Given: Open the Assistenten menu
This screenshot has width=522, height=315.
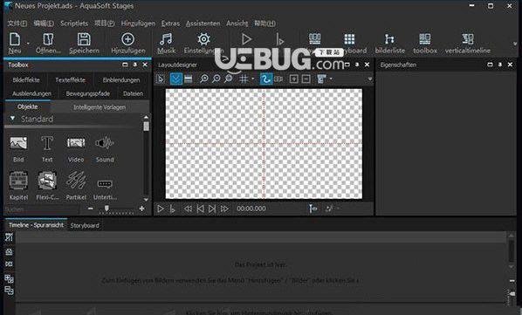Looking at the screenshot, I should pyautogui.click(x=203, y=24).
